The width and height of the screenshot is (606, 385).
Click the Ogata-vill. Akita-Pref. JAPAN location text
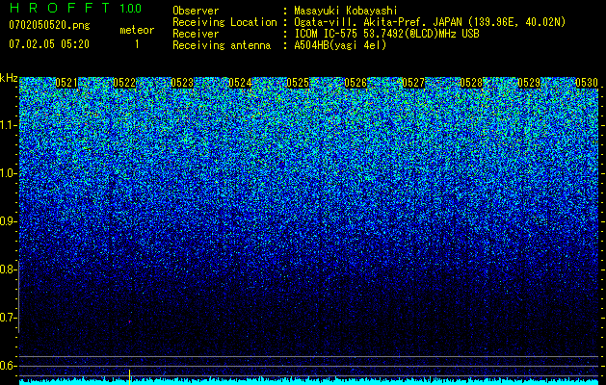click(430, 22)
